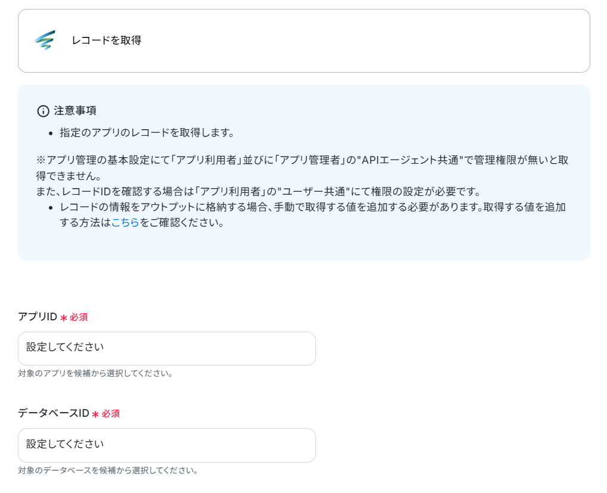Click empty area of the レコードを取得 header card

tap(364, 40)
